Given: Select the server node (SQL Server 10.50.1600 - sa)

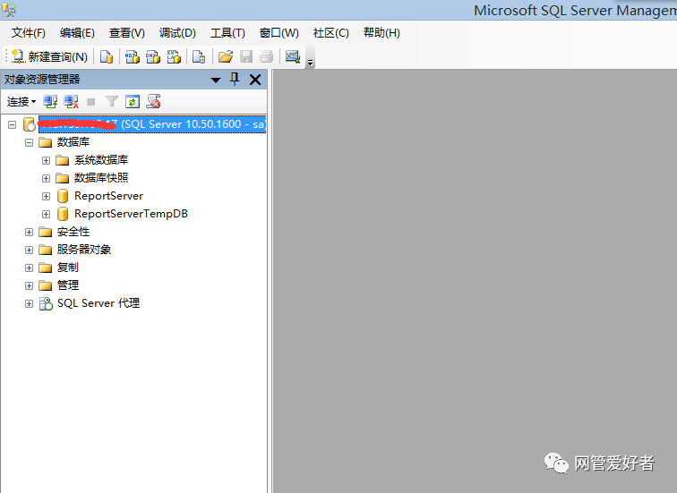Looking at the screenshot, I should [152, 124].
